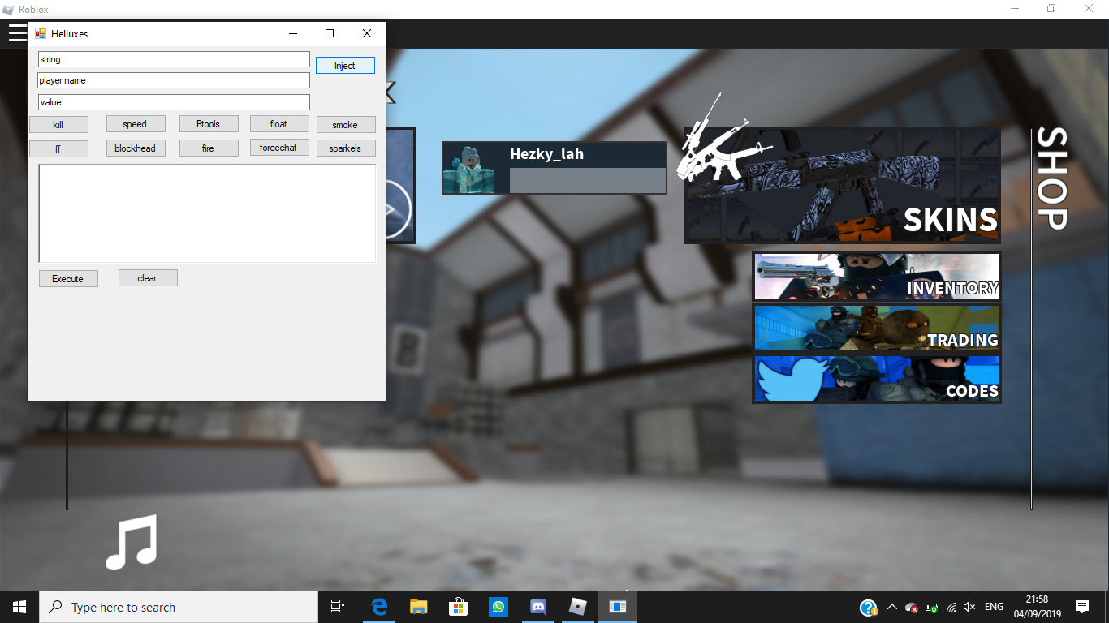This screenshot has height=623, width=1109.
Task: Click the Inject button in Helluxes
Action: click(x=345, y=66)
